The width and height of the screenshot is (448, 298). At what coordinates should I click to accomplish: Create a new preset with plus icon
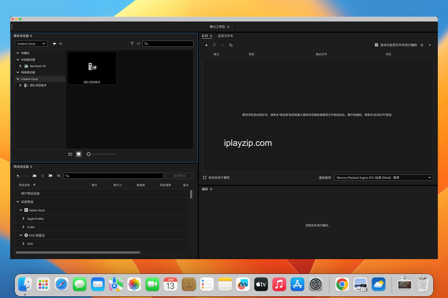point(18,176)
